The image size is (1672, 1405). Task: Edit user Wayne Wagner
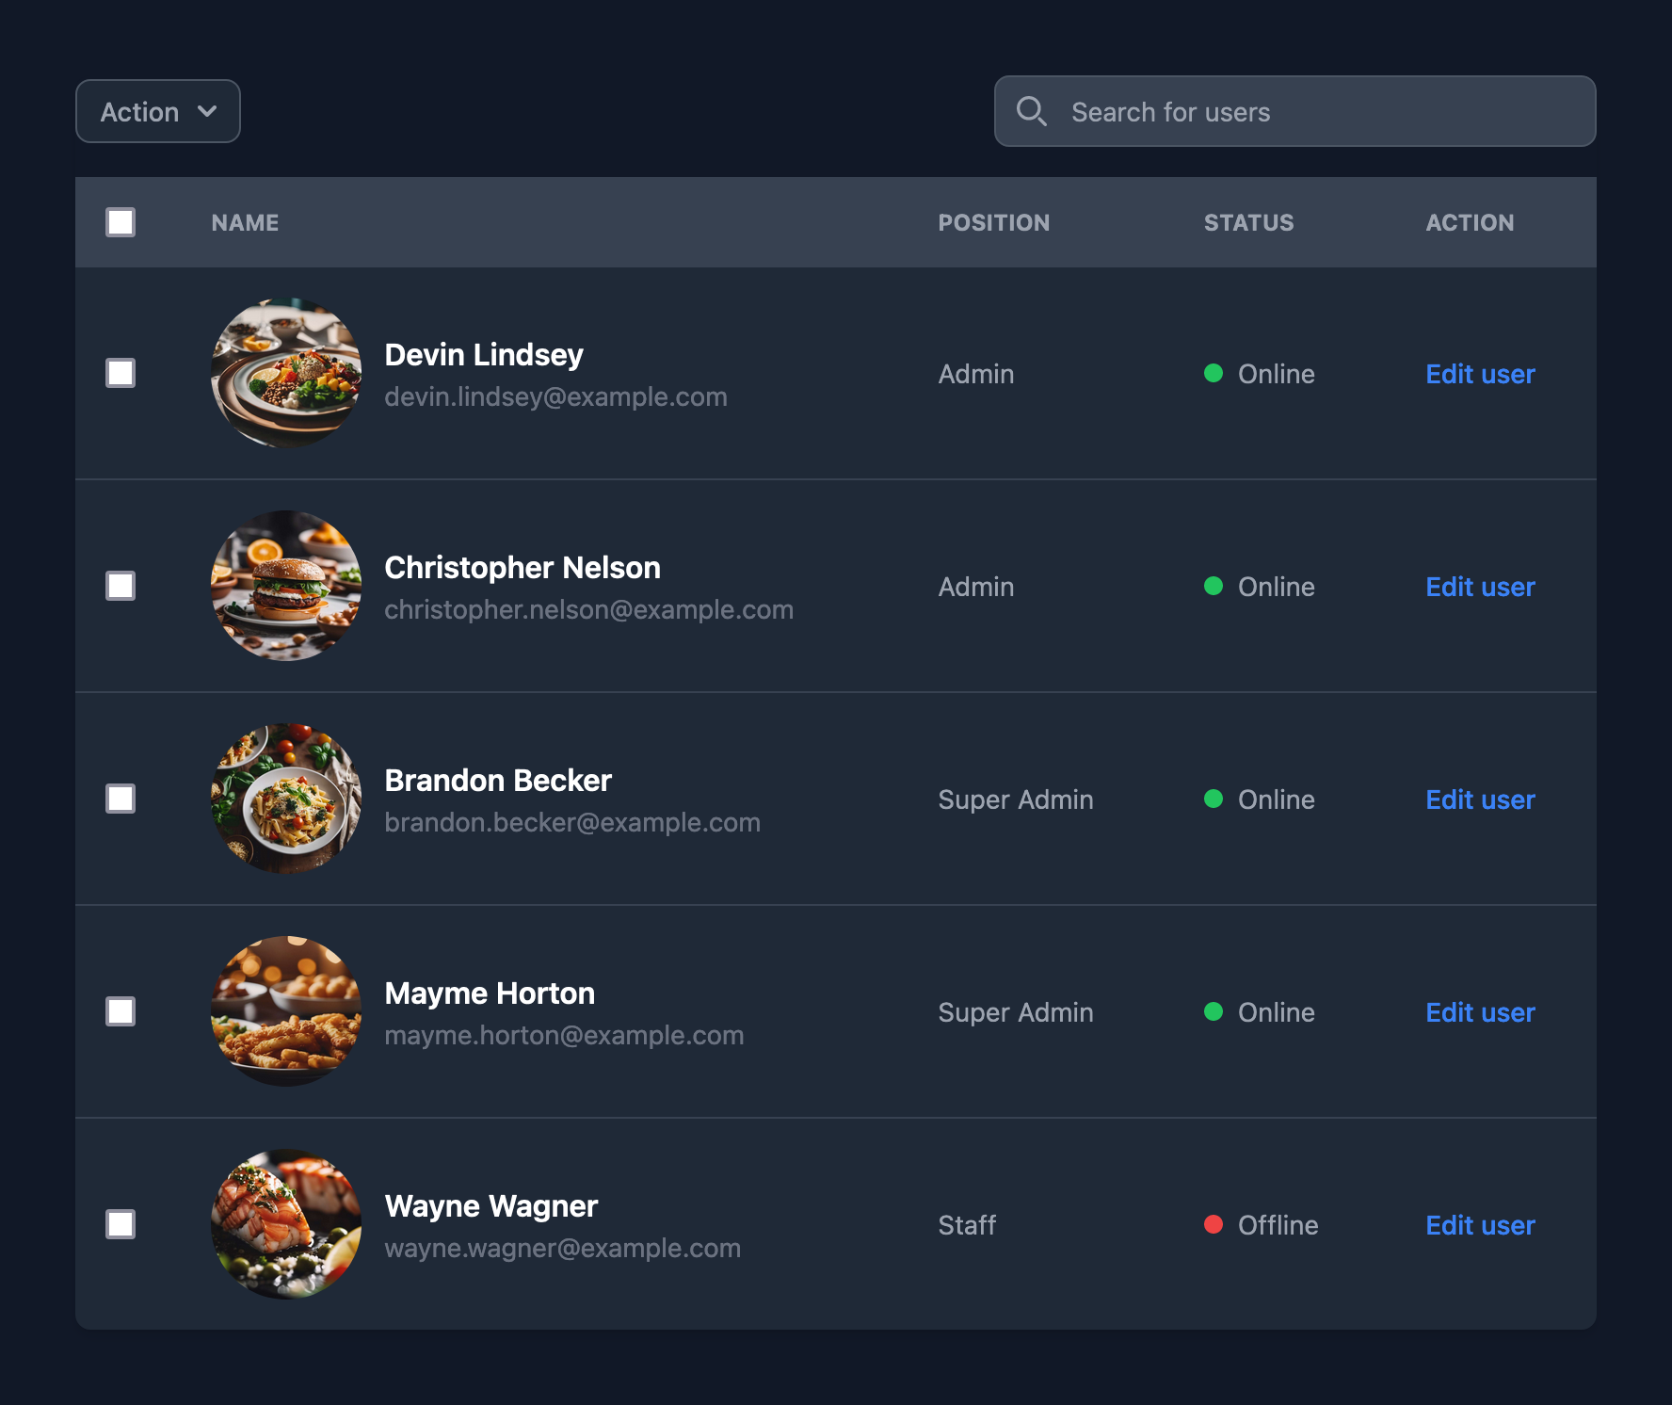point(1480,1225)
